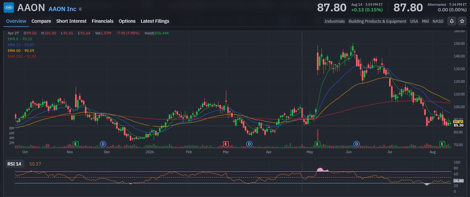Click the AAON company logo icon
This screenshot has width=470, height=197.
(9, 7)
